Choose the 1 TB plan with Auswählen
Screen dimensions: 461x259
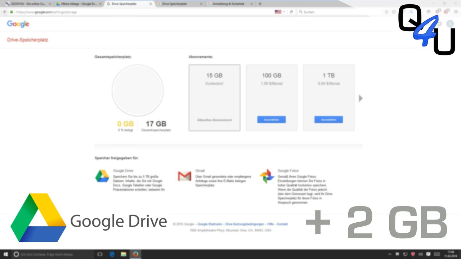[328, 120]
